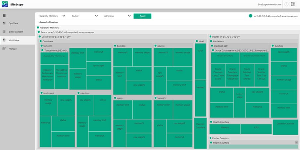Click the Ops View sidebar icon
The height and width of the screenshot is (150, 300).
(x=4, y=23)
